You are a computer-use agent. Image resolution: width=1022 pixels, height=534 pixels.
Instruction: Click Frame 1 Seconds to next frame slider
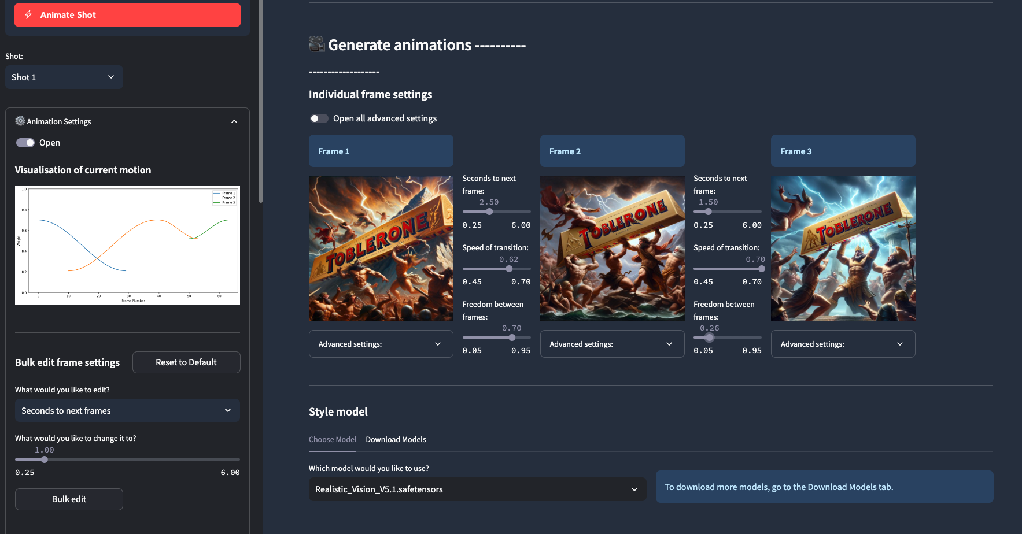coord(489,212)
